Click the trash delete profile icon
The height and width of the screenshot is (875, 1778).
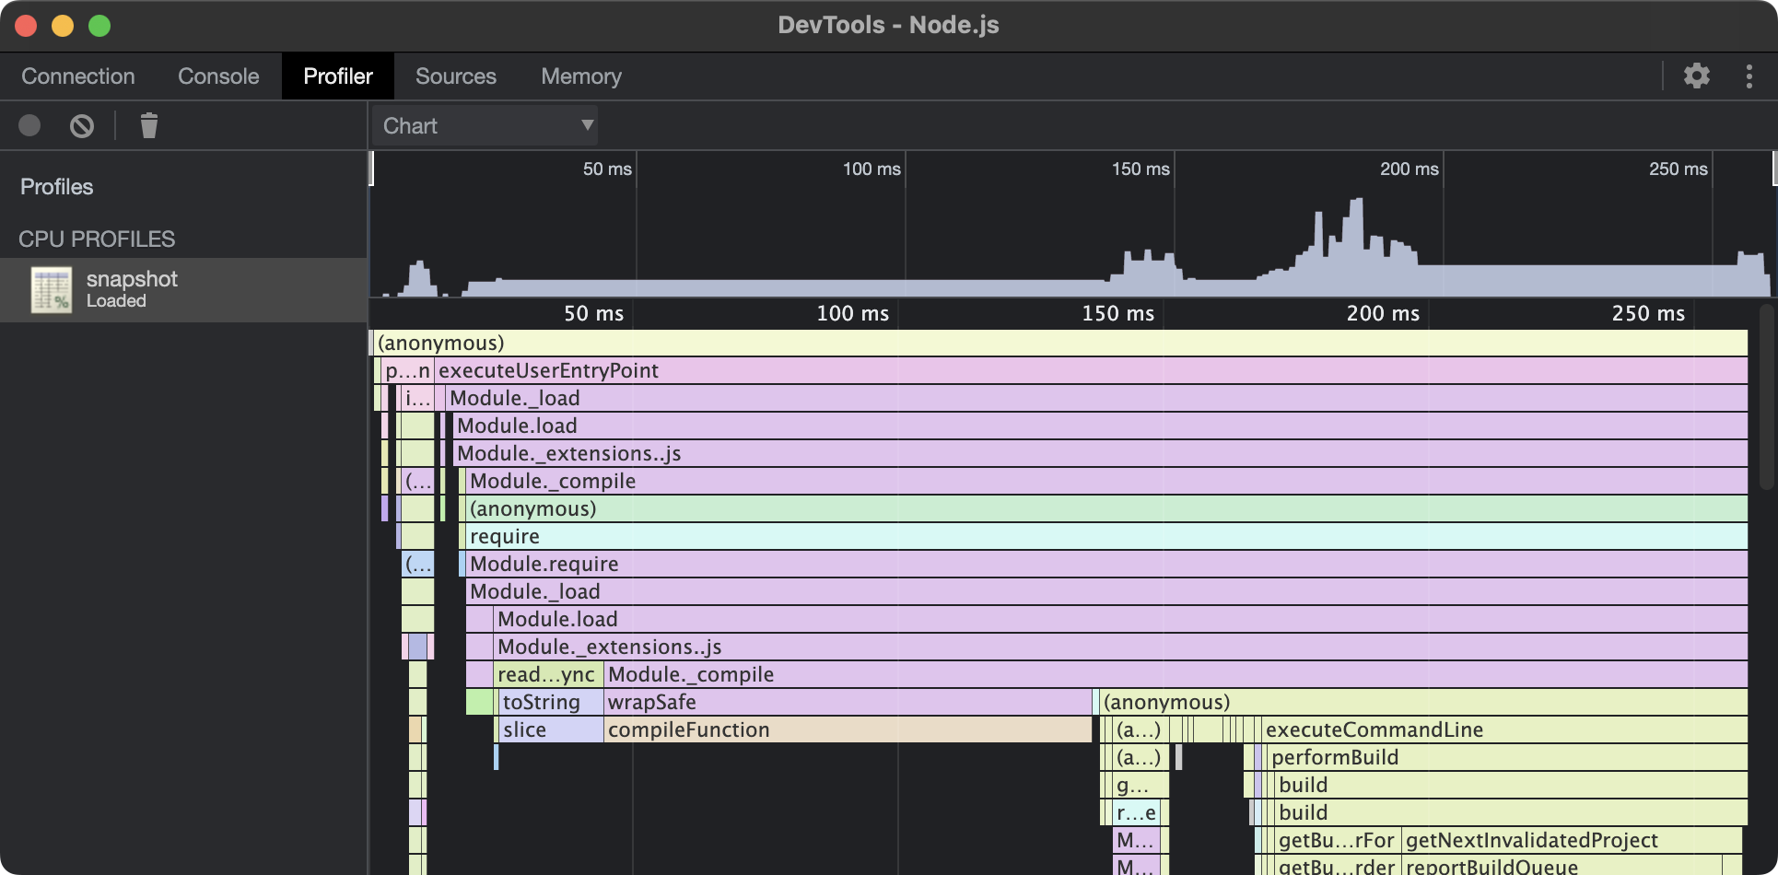pyautogui.click(x=148, y=125)
